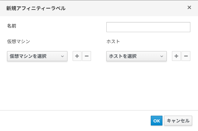
Task: Click OK to confirm the affinity label
Action: [x=157, y=121]
